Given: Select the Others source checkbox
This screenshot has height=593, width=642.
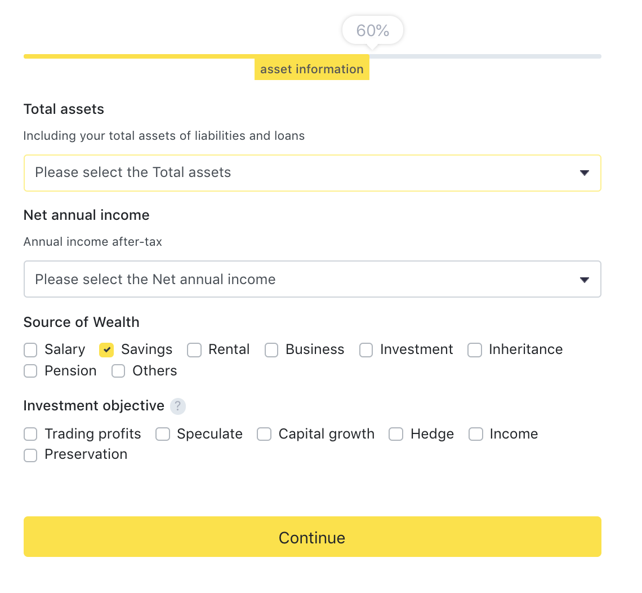Looking at the screenshot, I should tap(118, 371).
